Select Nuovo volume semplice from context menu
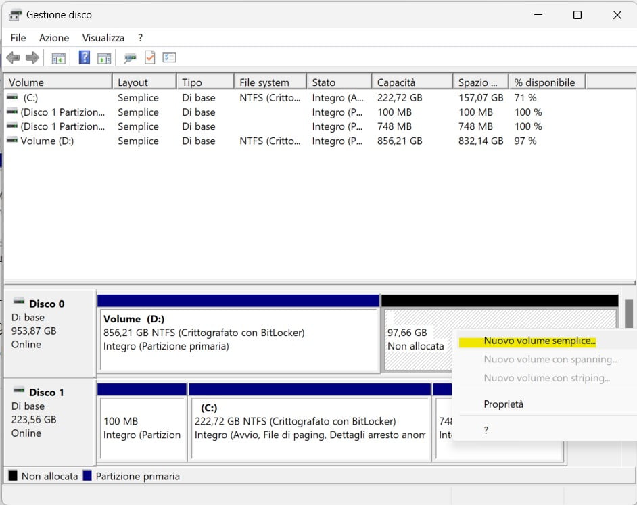This screenshot has width=637, height=505. pos(539,341)
